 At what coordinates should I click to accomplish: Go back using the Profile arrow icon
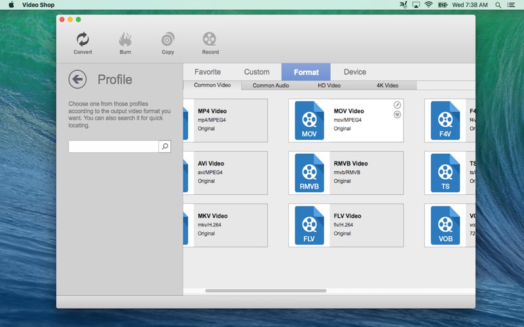[x=77, y=79]
